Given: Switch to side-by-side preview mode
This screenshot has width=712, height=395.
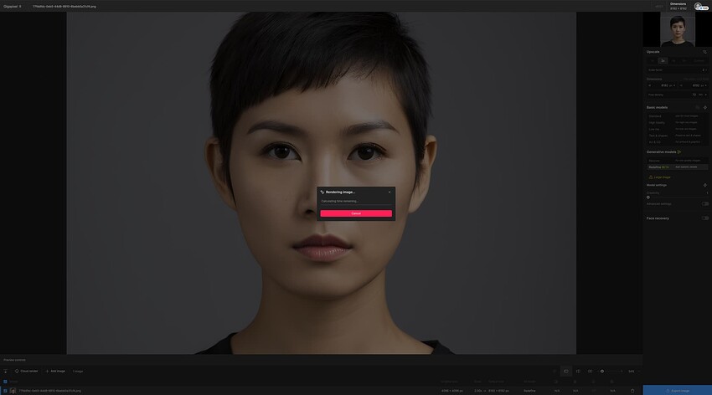Looking at the screenshot, I should coord(590,371).
